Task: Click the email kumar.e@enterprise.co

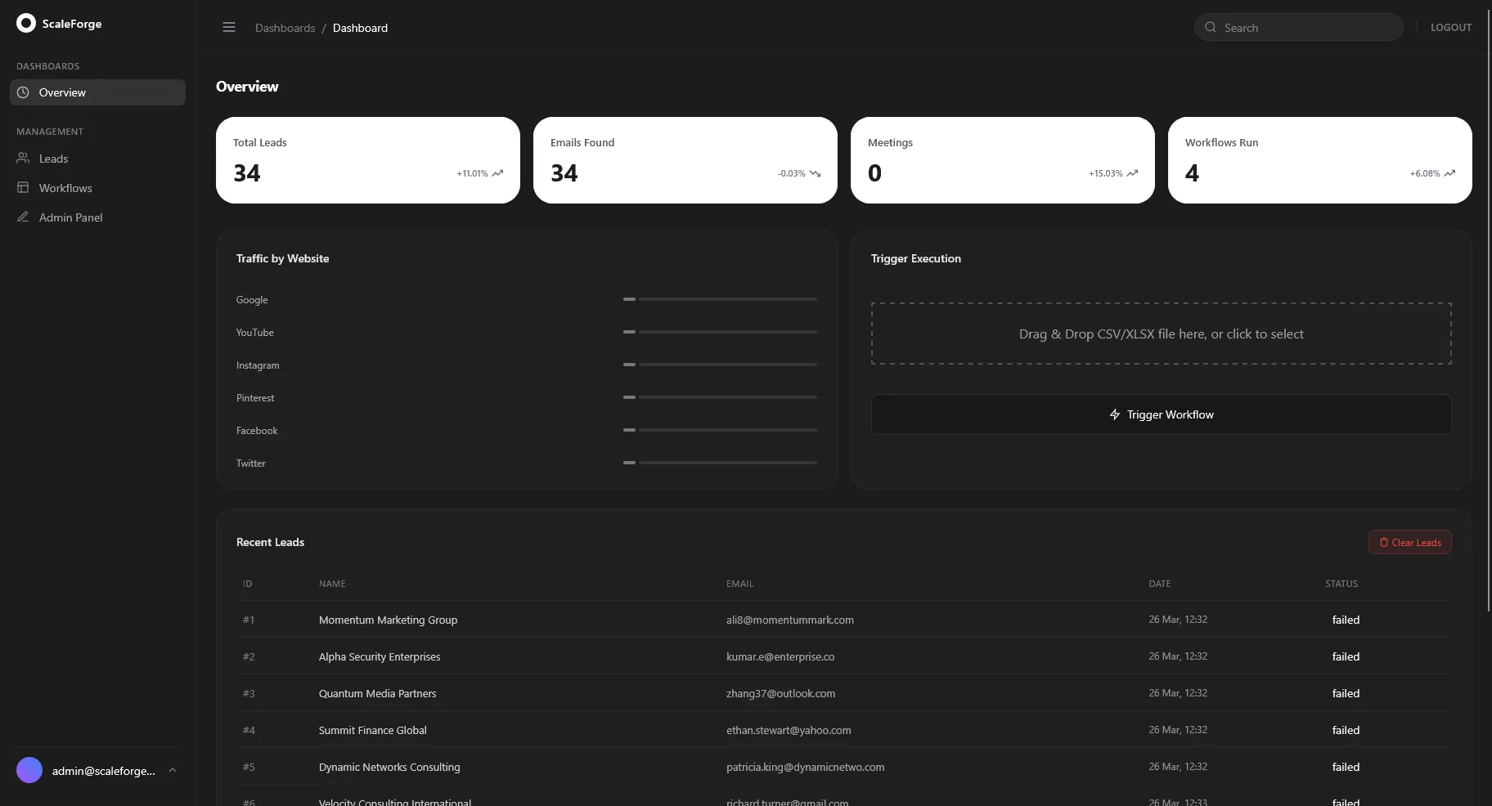Action: 780,656
